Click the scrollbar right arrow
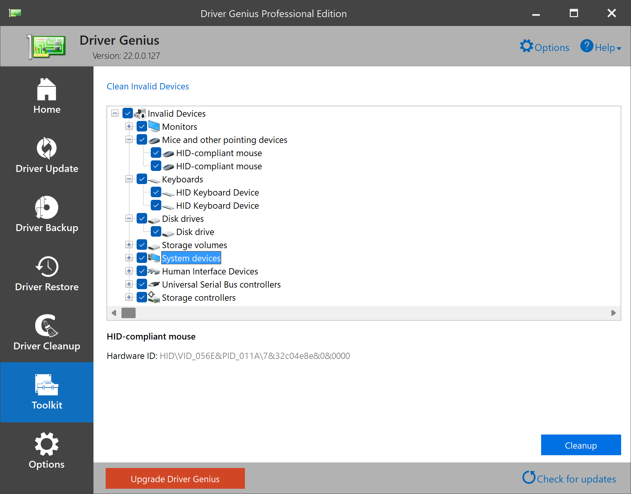631x494 pixels. point(613,313)
